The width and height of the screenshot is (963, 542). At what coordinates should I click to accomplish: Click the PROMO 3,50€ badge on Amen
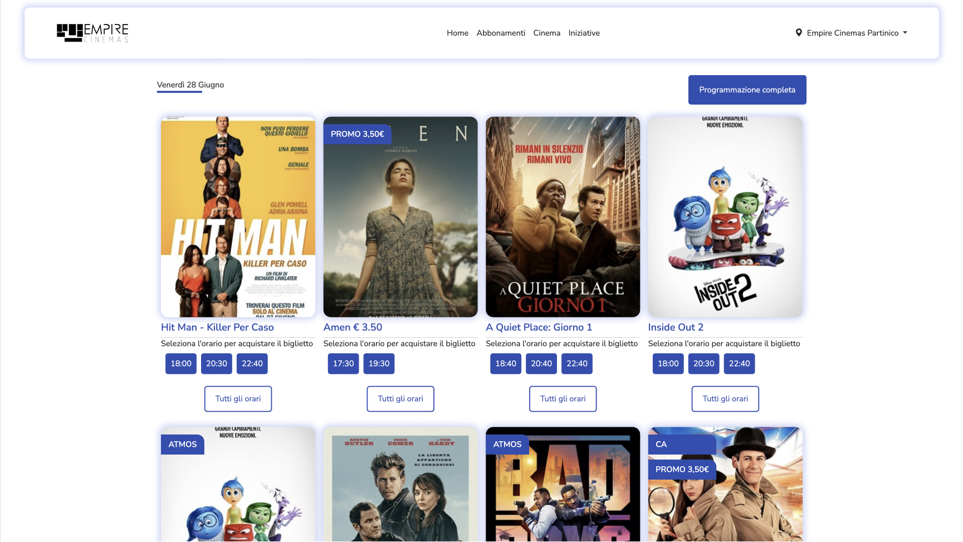click(x=358, y=134)
